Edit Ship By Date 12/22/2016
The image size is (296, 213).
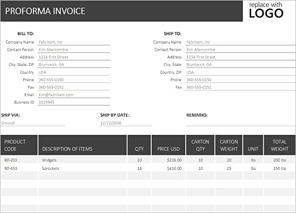(x=126, y=123)
